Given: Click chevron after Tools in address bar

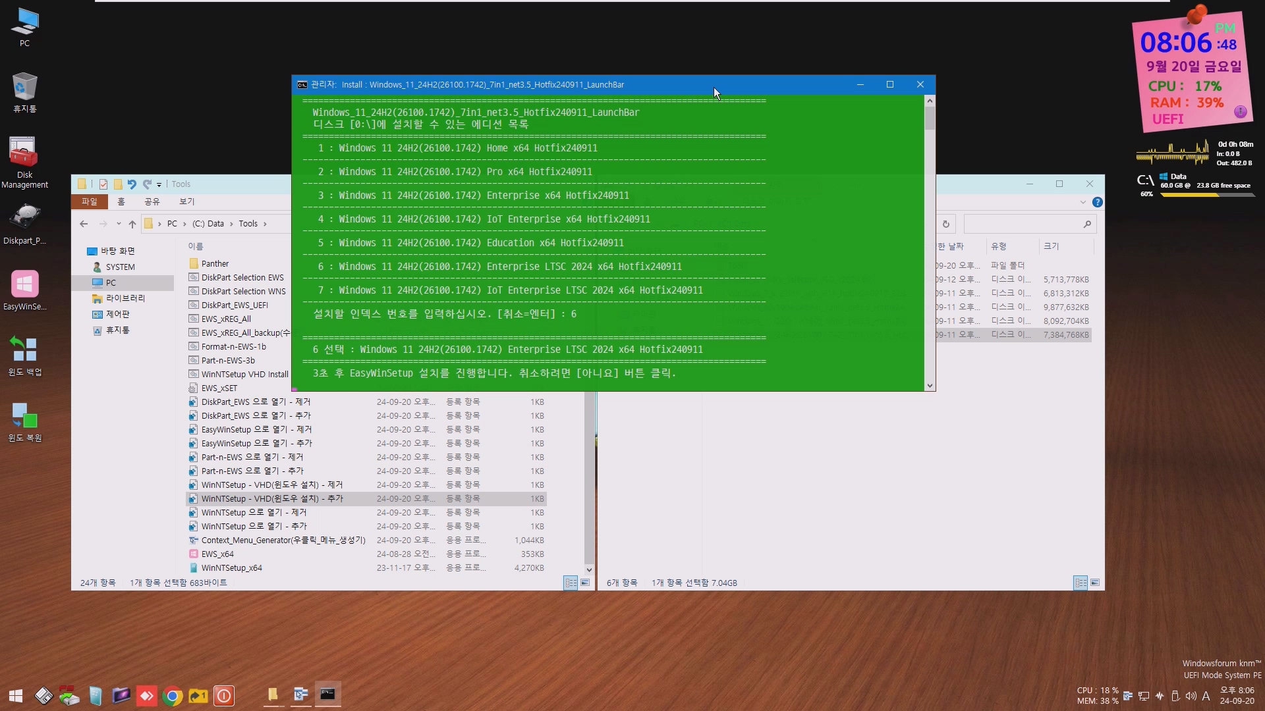Looking at the screenshot, I should pos(265,224).
